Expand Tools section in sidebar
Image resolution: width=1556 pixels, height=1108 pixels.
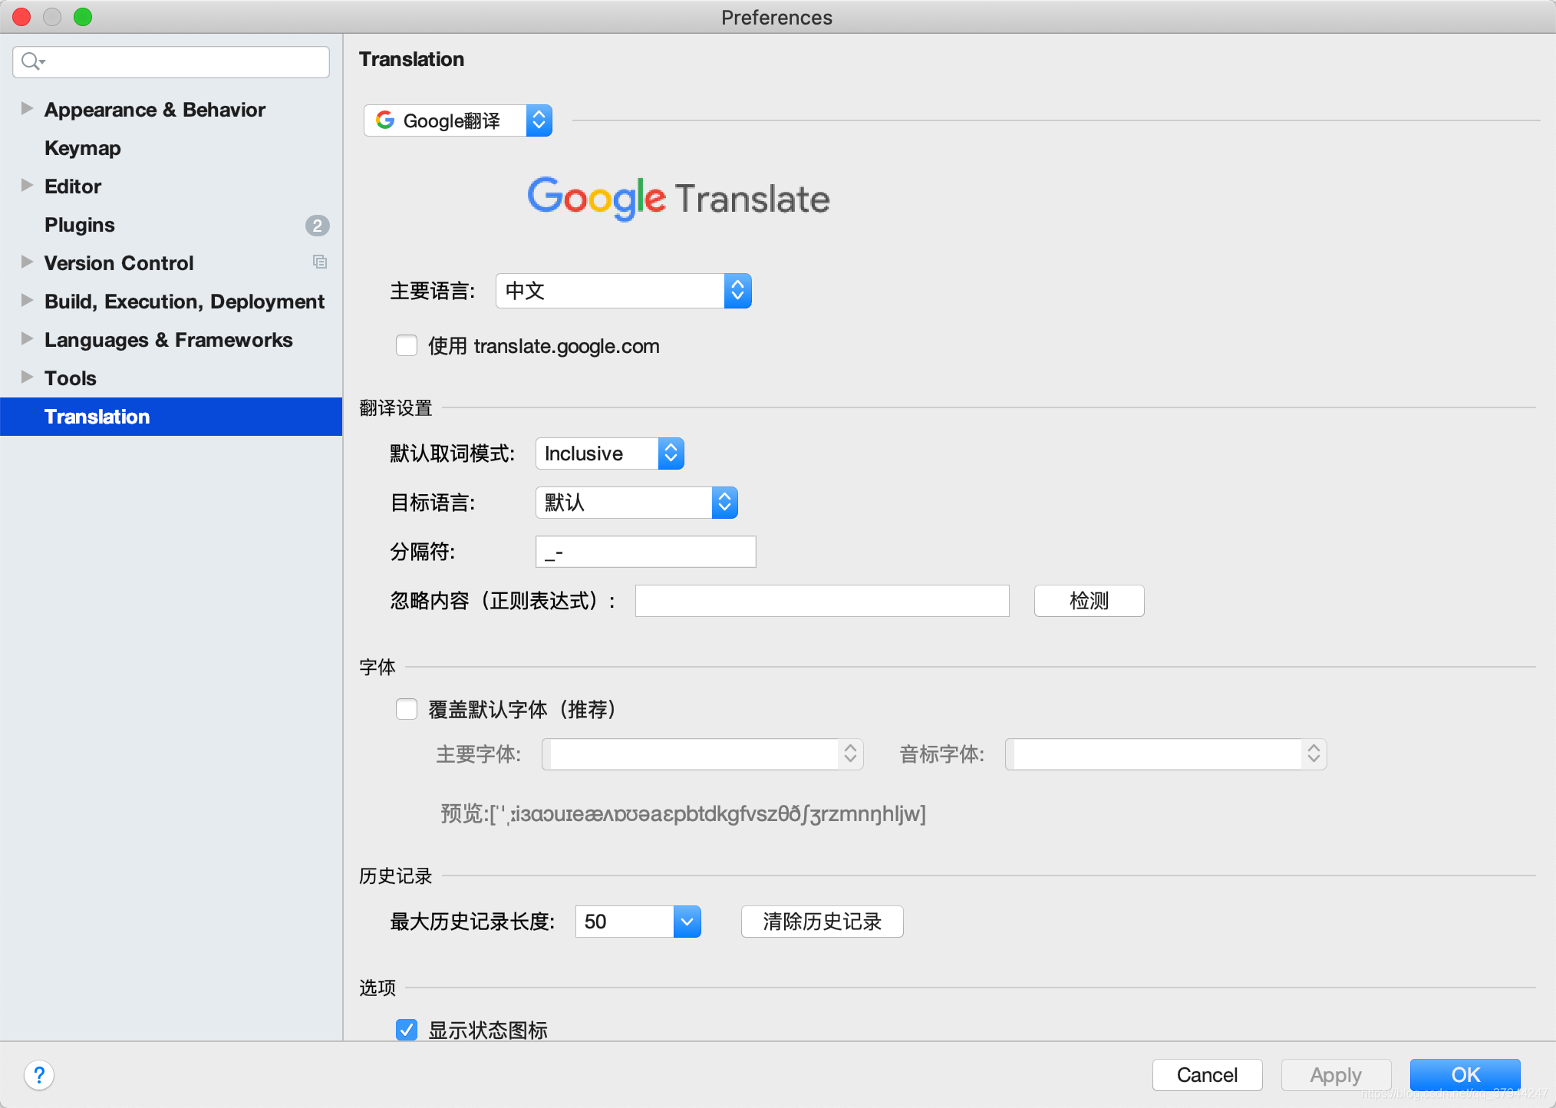25,377
